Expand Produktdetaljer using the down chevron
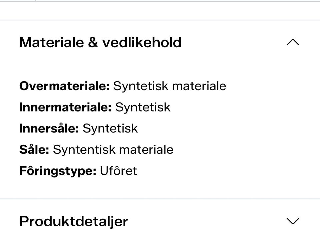Viewport: 320px width, 233px height. 293,221
